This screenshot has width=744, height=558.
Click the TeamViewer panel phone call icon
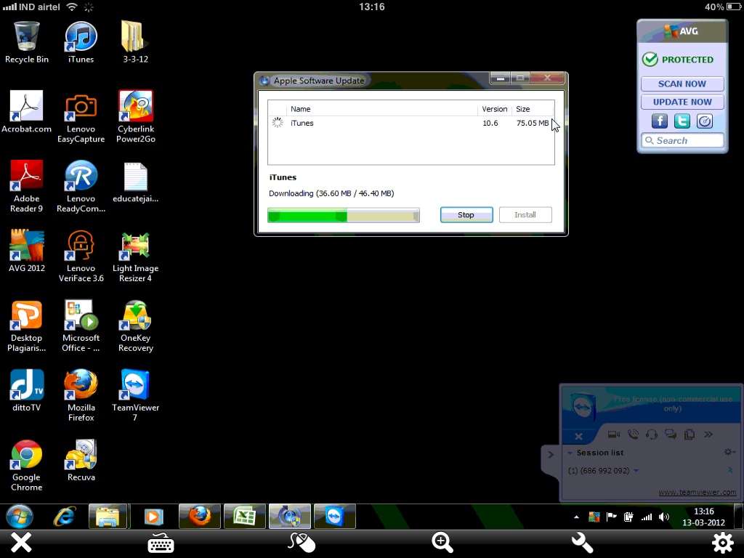click(633, 434)
